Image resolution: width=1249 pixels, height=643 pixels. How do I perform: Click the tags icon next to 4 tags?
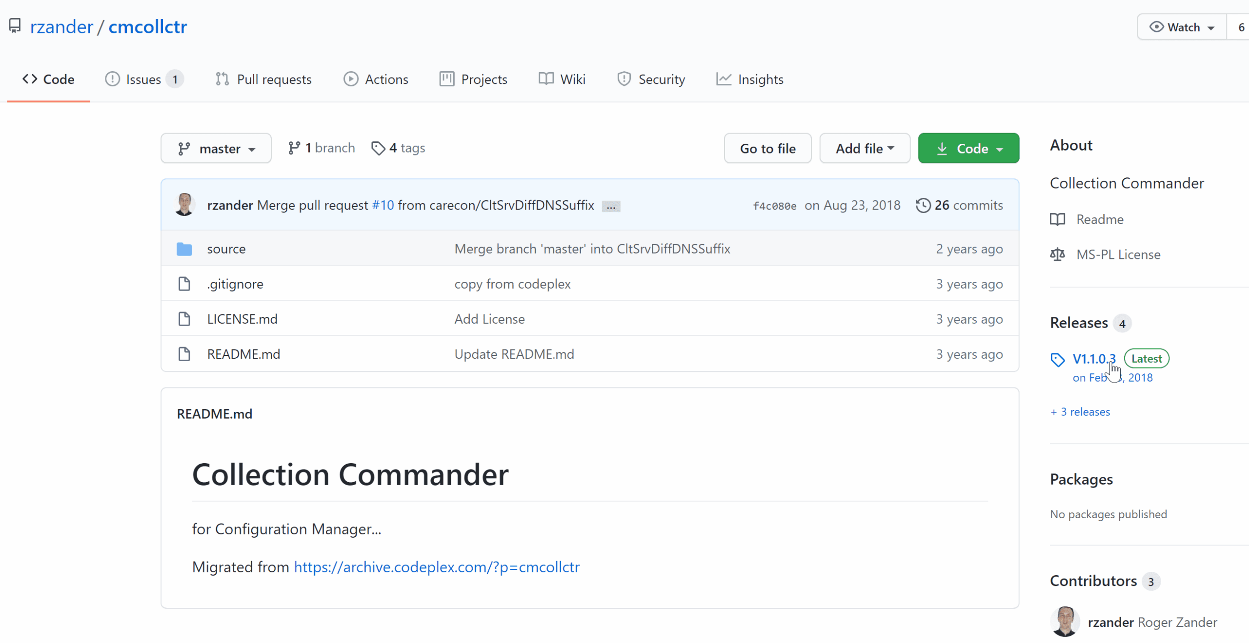378,148
